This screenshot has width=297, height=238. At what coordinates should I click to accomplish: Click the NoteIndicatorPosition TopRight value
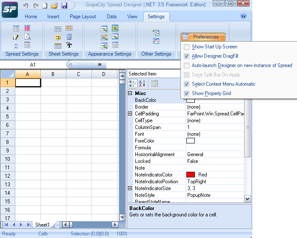[x=215, y=182]
